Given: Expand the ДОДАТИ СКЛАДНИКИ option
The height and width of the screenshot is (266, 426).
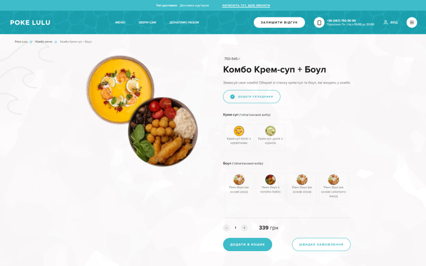Looking at the screenshot, I should point(251,97).
